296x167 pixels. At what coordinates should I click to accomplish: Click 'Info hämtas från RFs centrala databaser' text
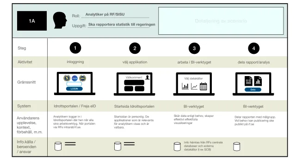click(x=203, y=146)
